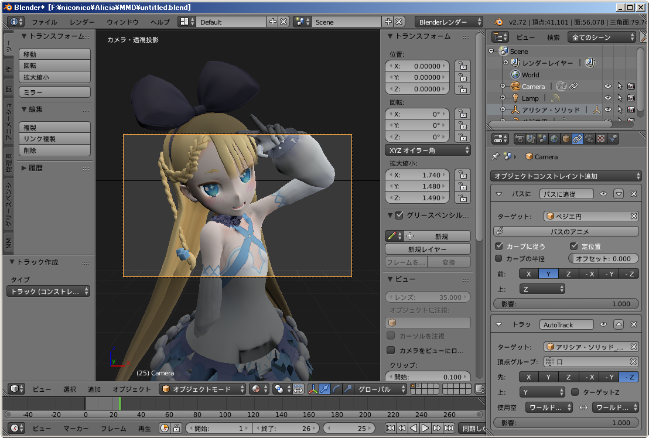Open the グローバル orientation dropdown
Screen dimensions: 649x438
click(381, 389)
